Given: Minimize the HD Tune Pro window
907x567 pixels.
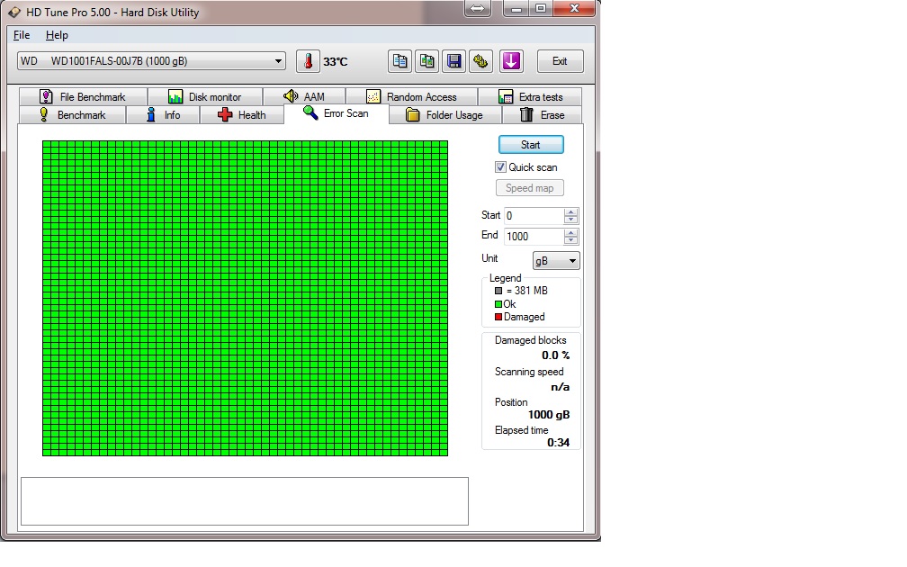Looking at the screenshot, I should pos(516,9).
